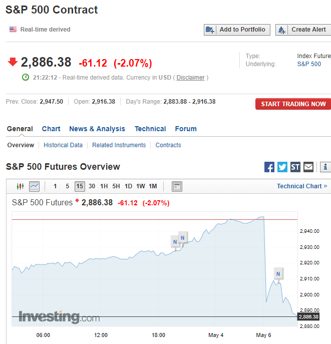Switch to candlestick chart type

pyautogui.click(x=21, y=186)
